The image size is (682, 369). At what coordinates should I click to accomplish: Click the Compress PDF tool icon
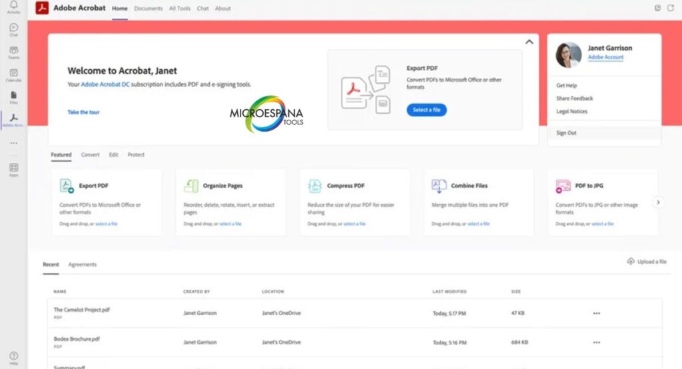(315, 186)
